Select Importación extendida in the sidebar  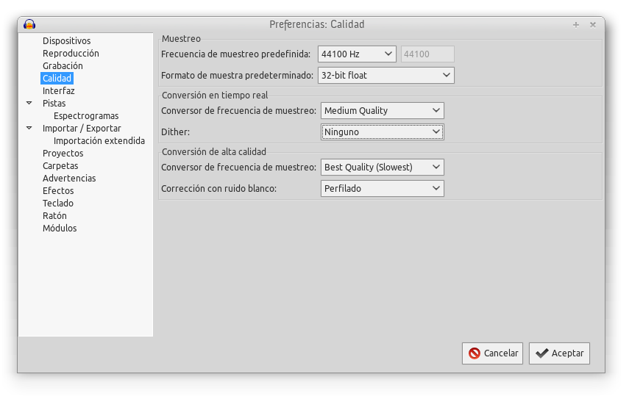(x=99, y=141)
